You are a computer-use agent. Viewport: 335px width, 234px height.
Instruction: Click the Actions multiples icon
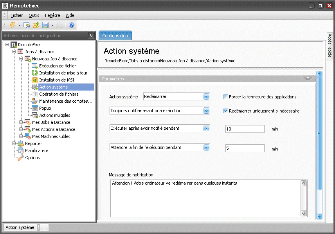(x=35, y=115)
